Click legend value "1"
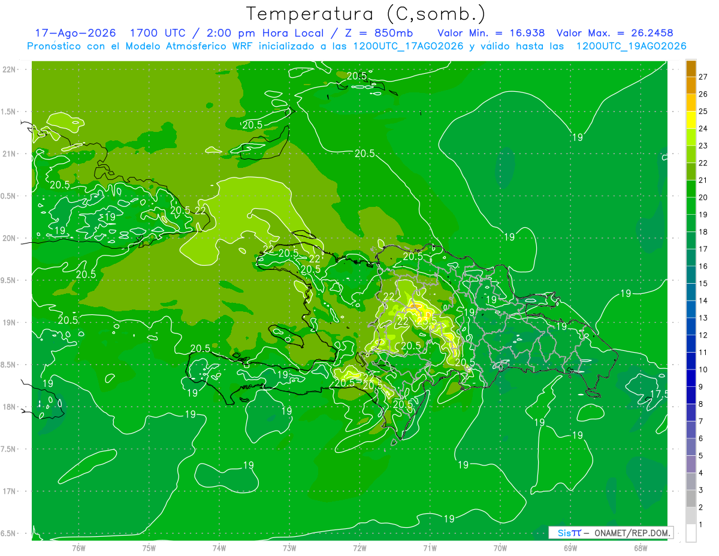Image resolution: width=719 pixels, height=556 pixels. pos(701,525)
